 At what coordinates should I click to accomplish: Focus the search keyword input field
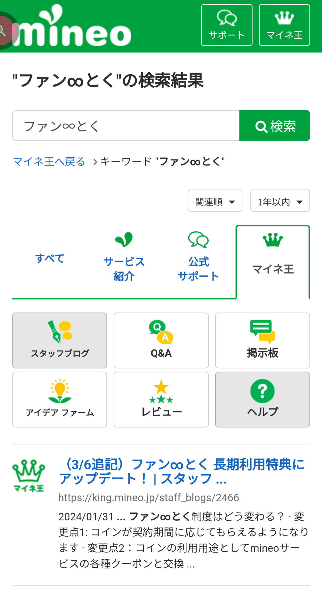pyautogui.click(x=126, y=126)
